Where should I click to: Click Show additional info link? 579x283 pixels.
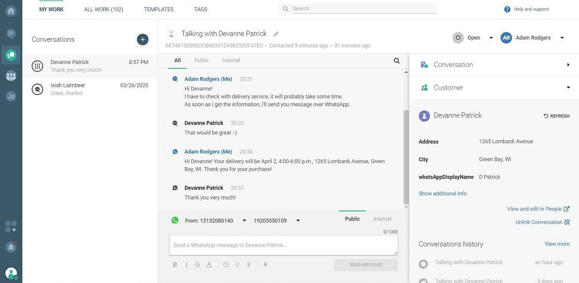(x=442, y=193)
